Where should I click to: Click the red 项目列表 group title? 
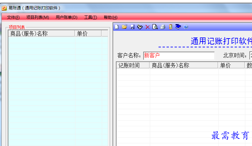[x=17, y=27]
